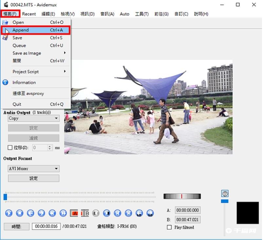The height and width of the screenshot is (240, 263).
Task: Open the Audio Output Copy dropdown
Action: 34,118
